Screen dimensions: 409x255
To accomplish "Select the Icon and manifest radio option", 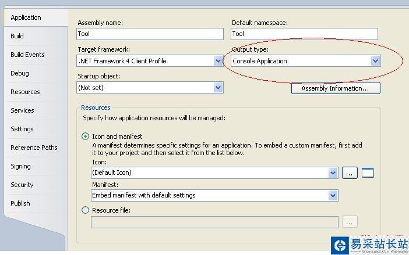I will pyautogui.click(x=86, y=137).
